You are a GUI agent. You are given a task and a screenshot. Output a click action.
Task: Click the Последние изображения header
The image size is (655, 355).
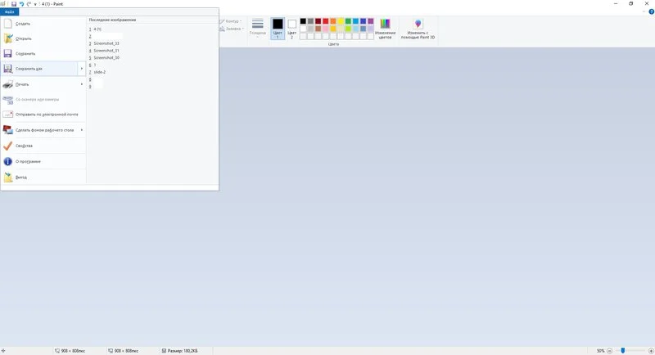click(112, 20)
